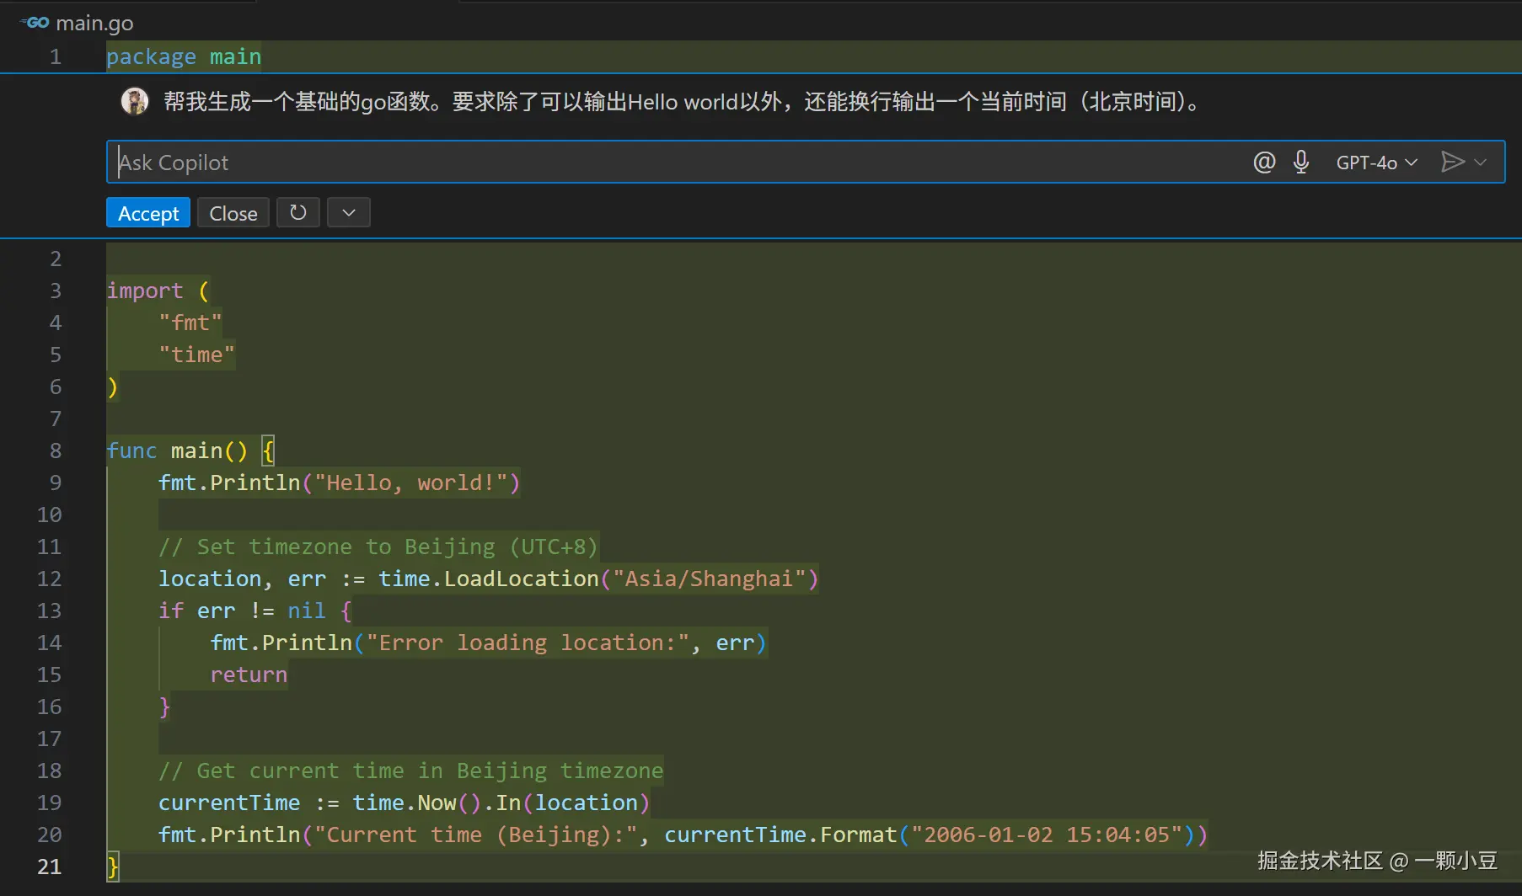Click line number 12 in the gutter

point(50,579)
